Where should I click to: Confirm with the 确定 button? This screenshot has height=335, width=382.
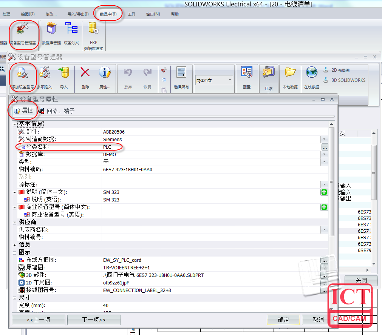283,320
